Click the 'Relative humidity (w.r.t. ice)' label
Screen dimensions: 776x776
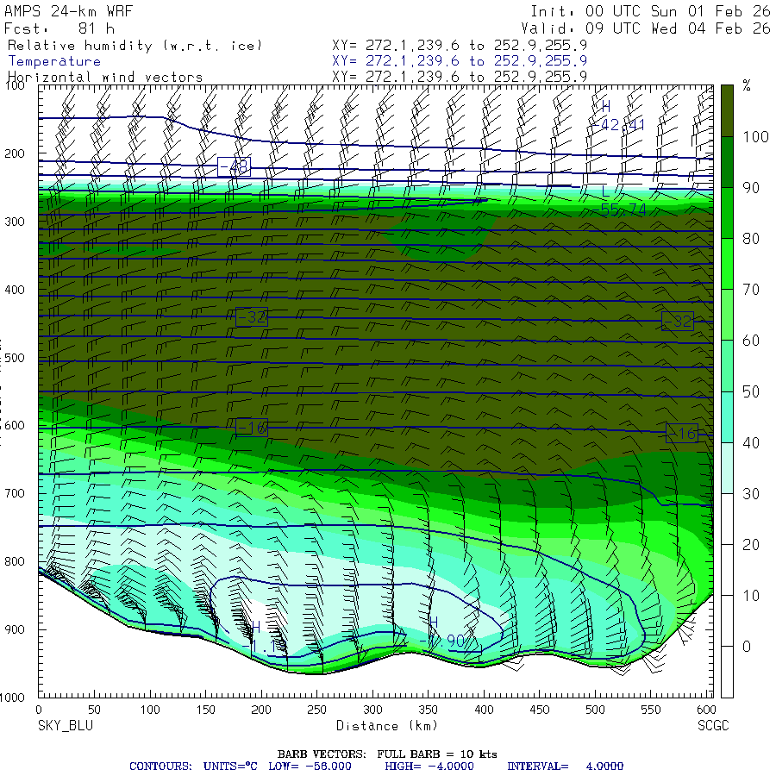pyautogui.click(x=135, y=46)
